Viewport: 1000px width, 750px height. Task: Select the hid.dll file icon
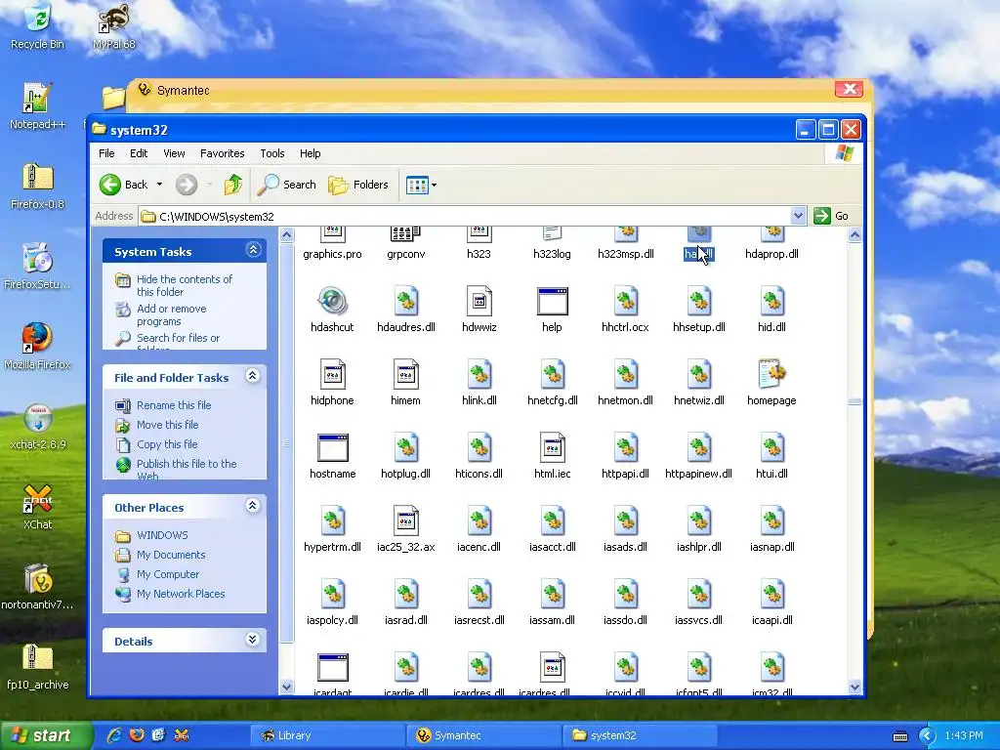click(x=772, y=302)
